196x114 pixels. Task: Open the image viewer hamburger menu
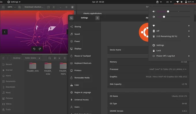(54, 7)
